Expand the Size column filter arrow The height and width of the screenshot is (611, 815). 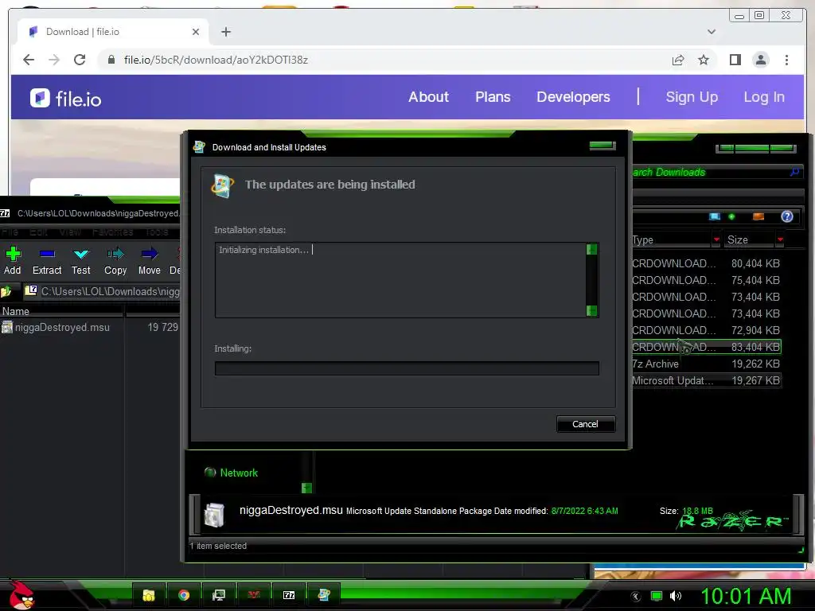[x=780, y=239]
